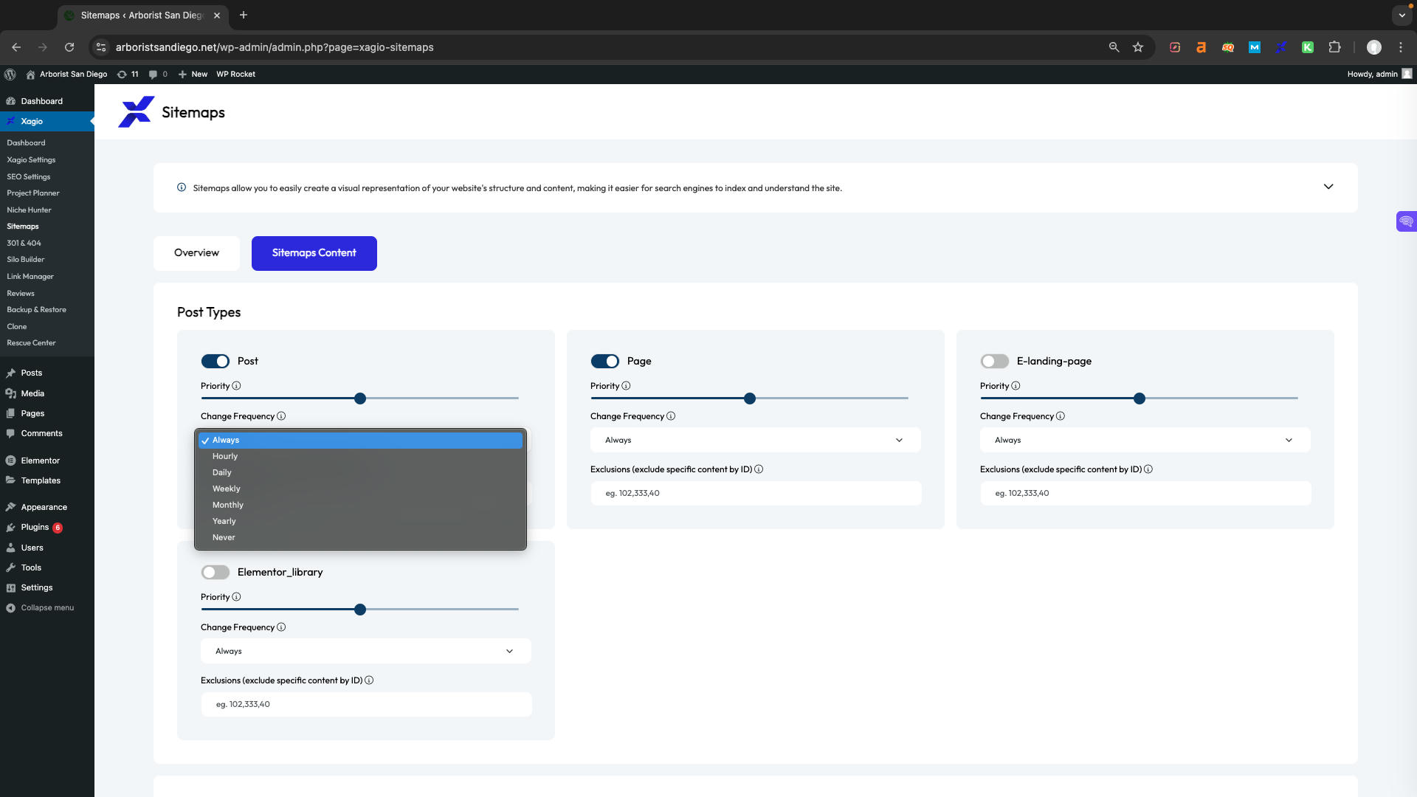Image resolution: width=1417 pixels, height=797 pixels.
Task: Click the Post Priority slider handle
Action: coord(360,398)
